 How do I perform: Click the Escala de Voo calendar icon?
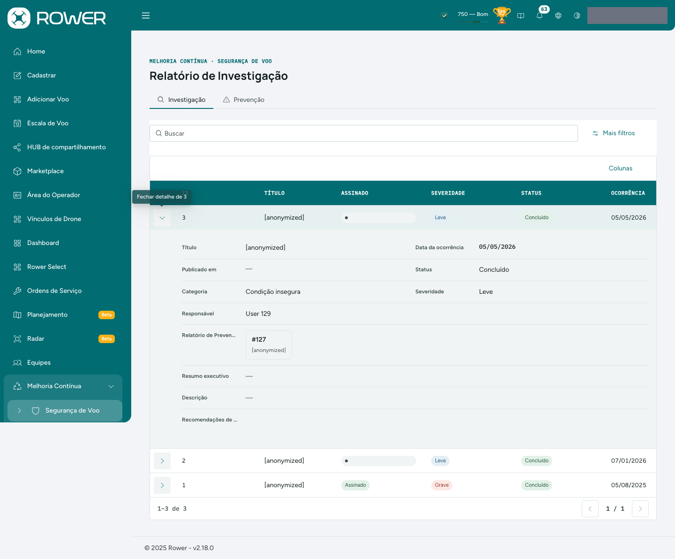point(17,123)
